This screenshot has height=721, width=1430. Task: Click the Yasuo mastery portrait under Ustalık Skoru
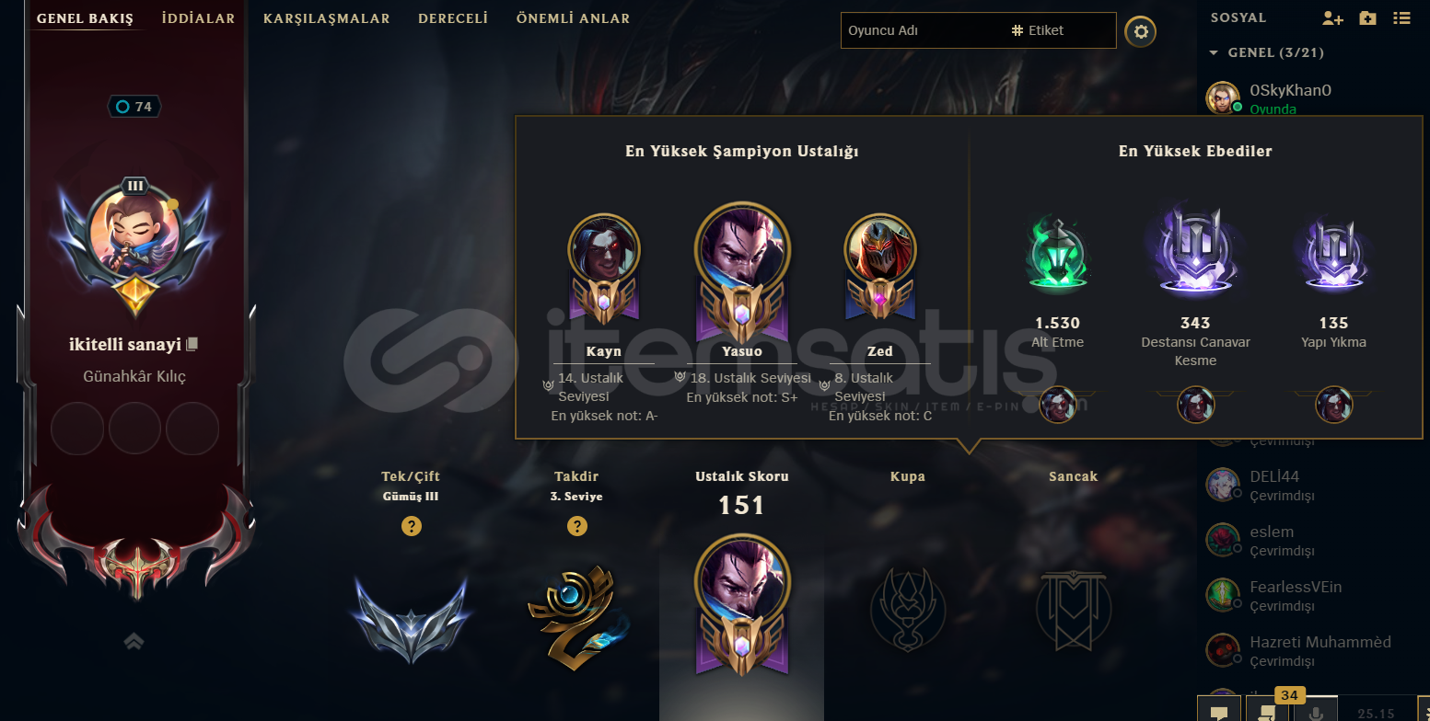(x=741, y=601)
